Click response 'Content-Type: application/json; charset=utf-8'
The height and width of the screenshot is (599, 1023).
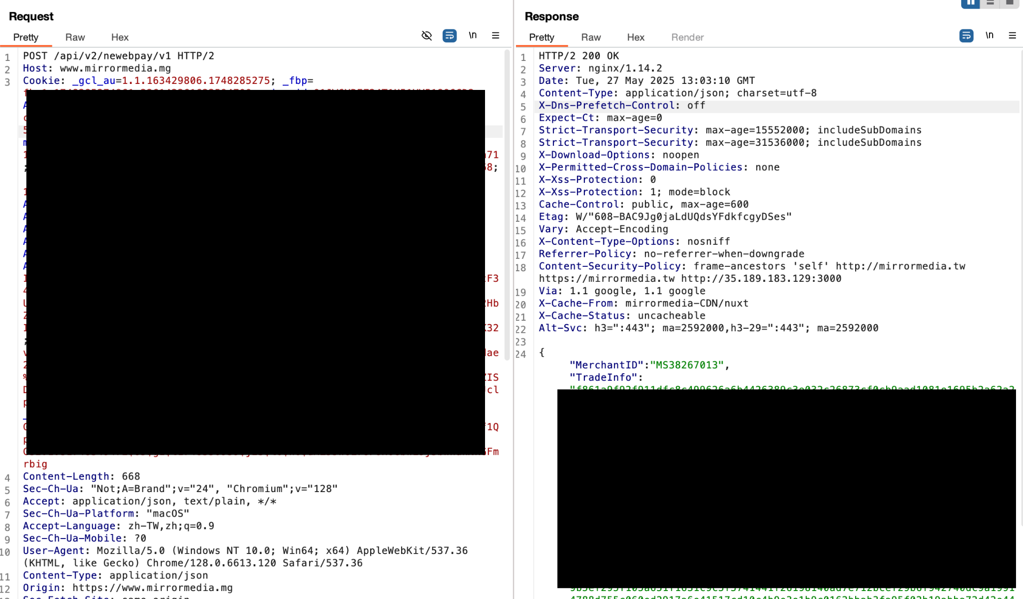pos(678,93)
